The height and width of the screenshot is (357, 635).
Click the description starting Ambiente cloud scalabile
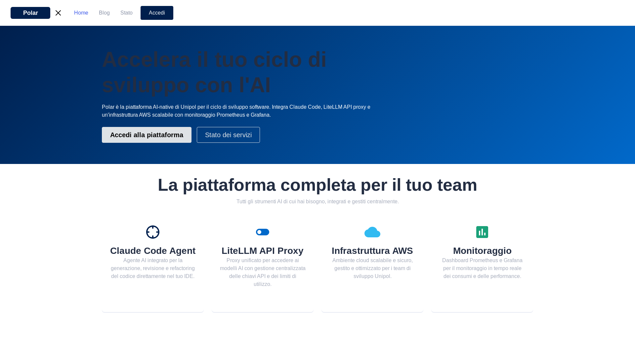[372, 268]
